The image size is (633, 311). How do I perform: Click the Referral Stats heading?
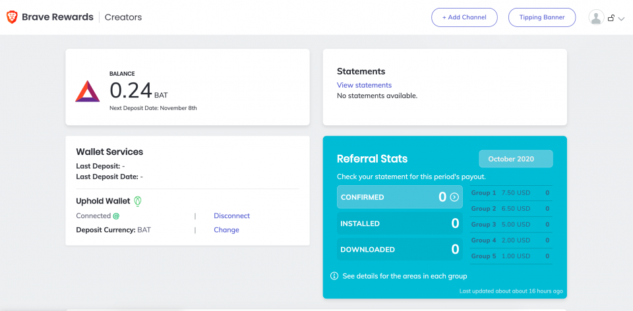(372, 159)
